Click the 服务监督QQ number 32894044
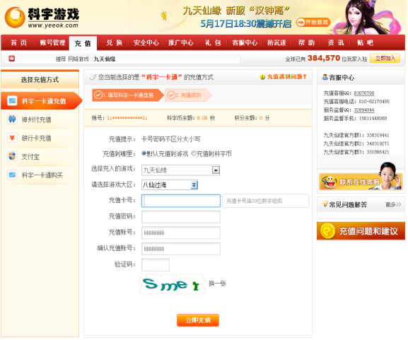 click(364, 110)
